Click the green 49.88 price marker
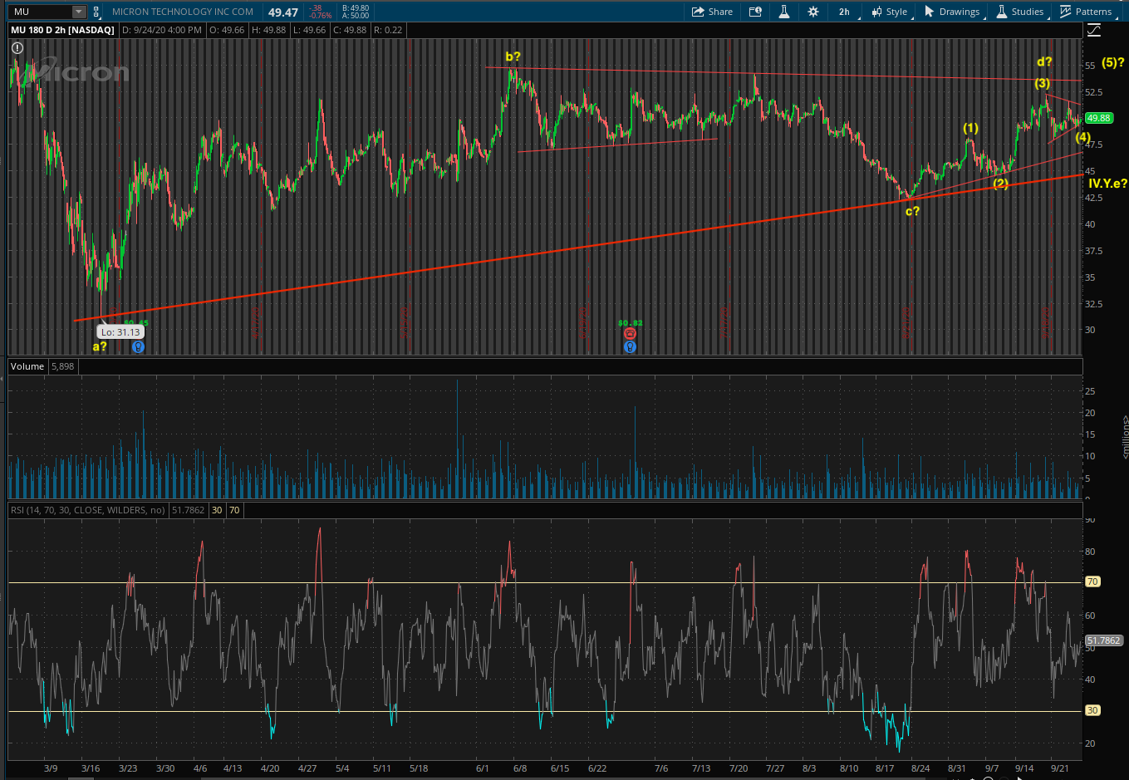This screenshot has width=1129, height=780. [x=1099, y=118]
